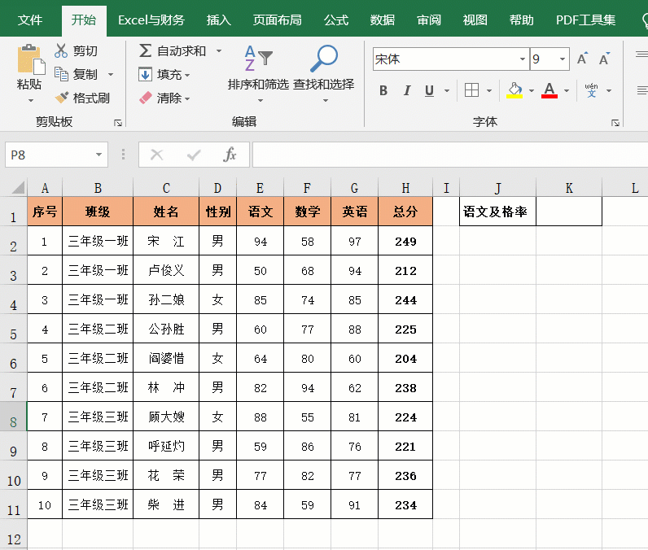Switch to the 公式 (Formulas) tab

335,20
